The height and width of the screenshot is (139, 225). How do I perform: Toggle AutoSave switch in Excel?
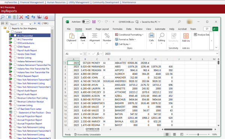point(86,22)
